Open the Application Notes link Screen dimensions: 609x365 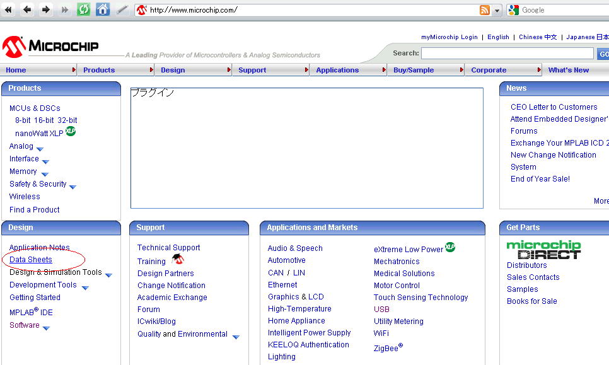point(40,247)
